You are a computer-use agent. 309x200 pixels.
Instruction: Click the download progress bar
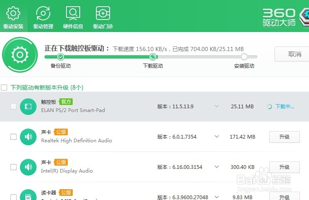coord(151,57)
